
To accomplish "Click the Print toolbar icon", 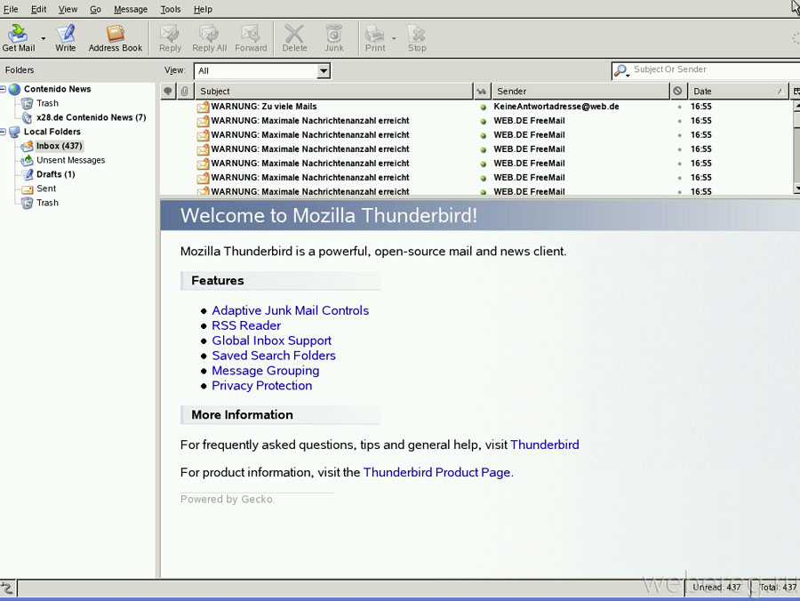I will coord(375,37).
